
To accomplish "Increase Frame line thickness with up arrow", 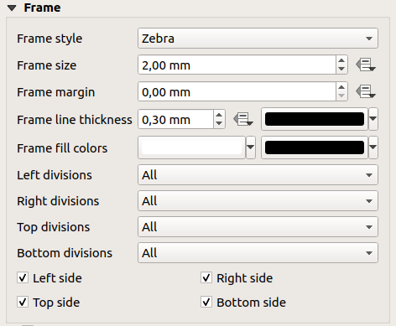I will (x=219, y=115).
